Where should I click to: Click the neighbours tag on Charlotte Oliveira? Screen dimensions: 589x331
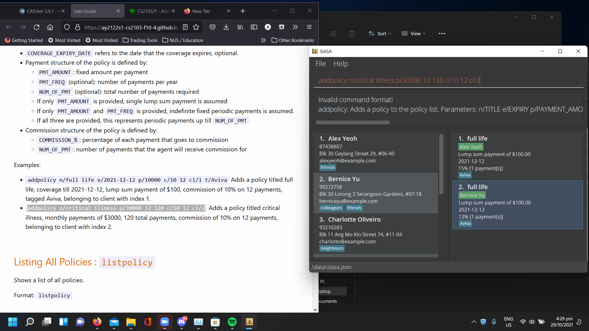pos(332,248)
